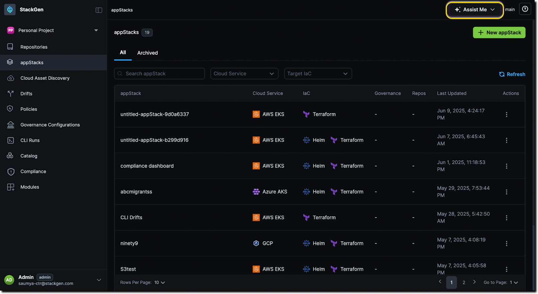
Task: Click the 19 appStacks count badge
Action: 147,32
